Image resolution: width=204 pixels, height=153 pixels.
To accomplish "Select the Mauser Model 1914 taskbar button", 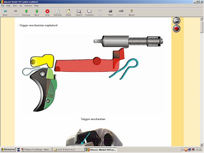I will coord(101,150).
